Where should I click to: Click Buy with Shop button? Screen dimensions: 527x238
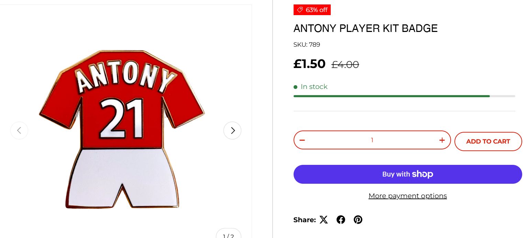click(407, 174)
